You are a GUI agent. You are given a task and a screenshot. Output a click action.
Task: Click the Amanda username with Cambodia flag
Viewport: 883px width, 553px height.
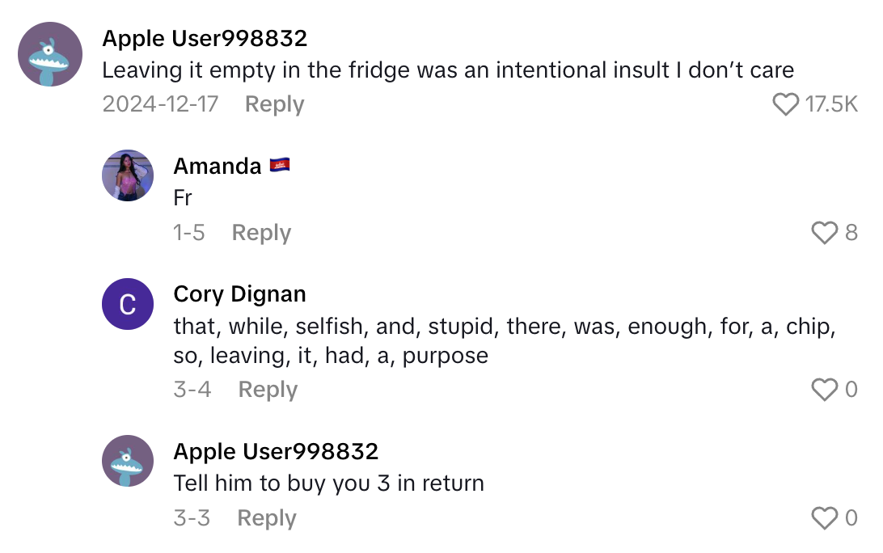pos(233,165)
